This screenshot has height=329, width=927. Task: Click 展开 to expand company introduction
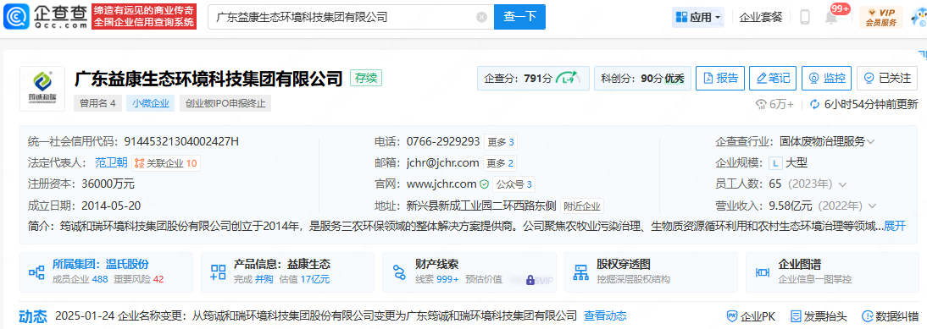click(x=894, y=226)
